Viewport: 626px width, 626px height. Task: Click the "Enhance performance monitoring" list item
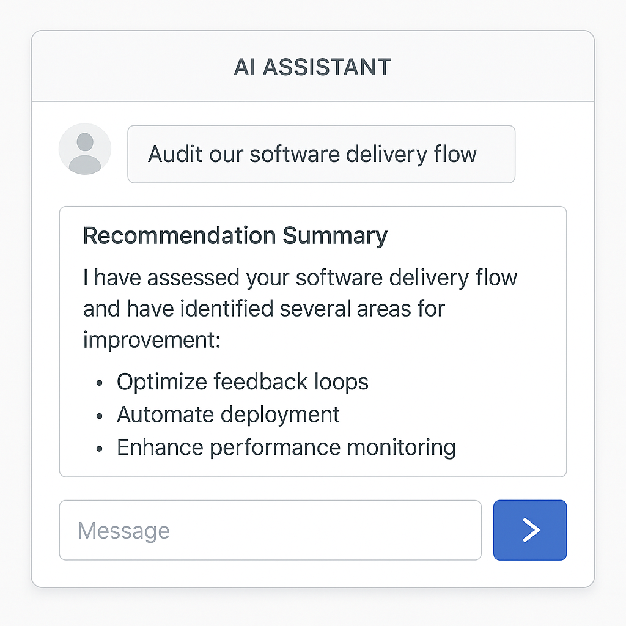[x=286, y=447]
